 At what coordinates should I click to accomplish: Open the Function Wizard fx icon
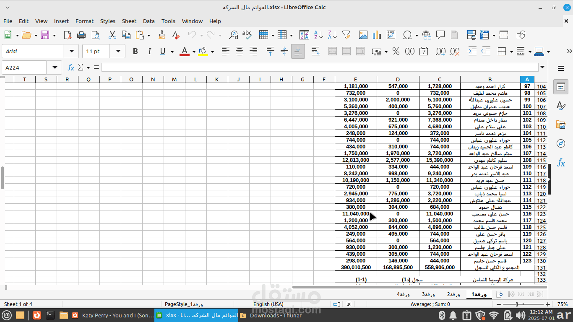pyautogui.click(x=71, y=67)
